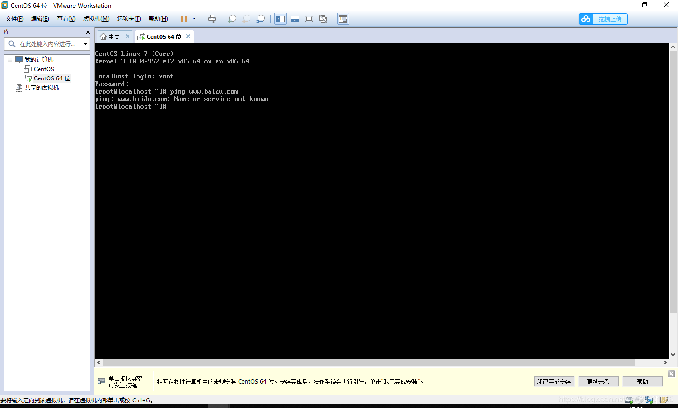The width and height of the screenshot is (678, 408).
Task: Click the console horizontal scrollbar
Action: (x=369, y=362)
